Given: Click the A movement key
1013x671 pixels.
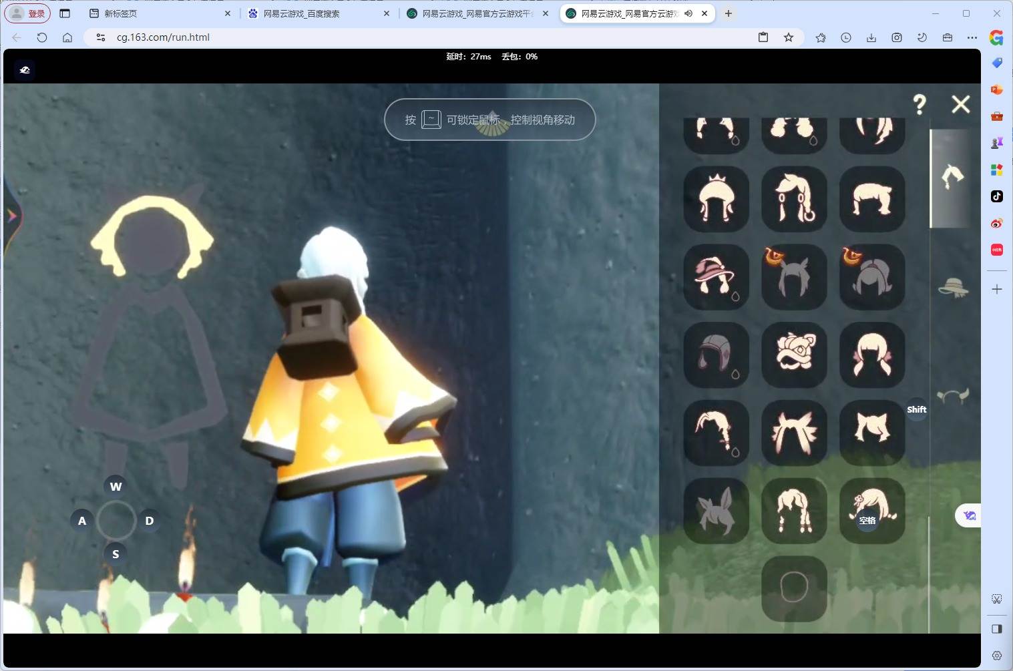Looking at the screenshot, I should (82, 521).
